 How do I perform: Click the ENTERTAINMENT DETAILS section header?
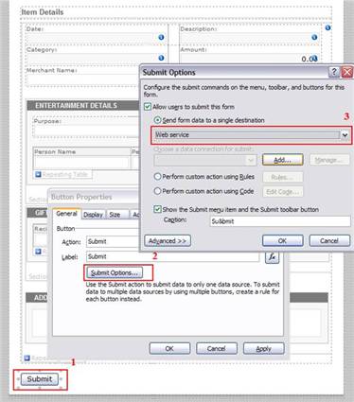(x=83, y=105)
